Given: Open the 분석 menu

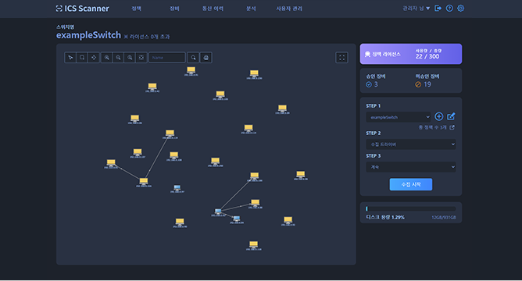Looking at the screenshot, I should point(251,9).
